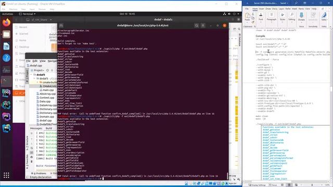
Task: Show Applications grid in the dock
Action: (x=6, y=175)
